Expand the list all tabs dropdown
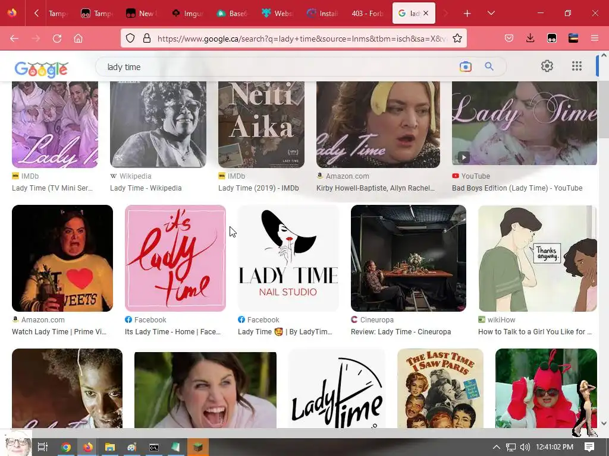This screenshot has width=609, height=456. (491, 13)
